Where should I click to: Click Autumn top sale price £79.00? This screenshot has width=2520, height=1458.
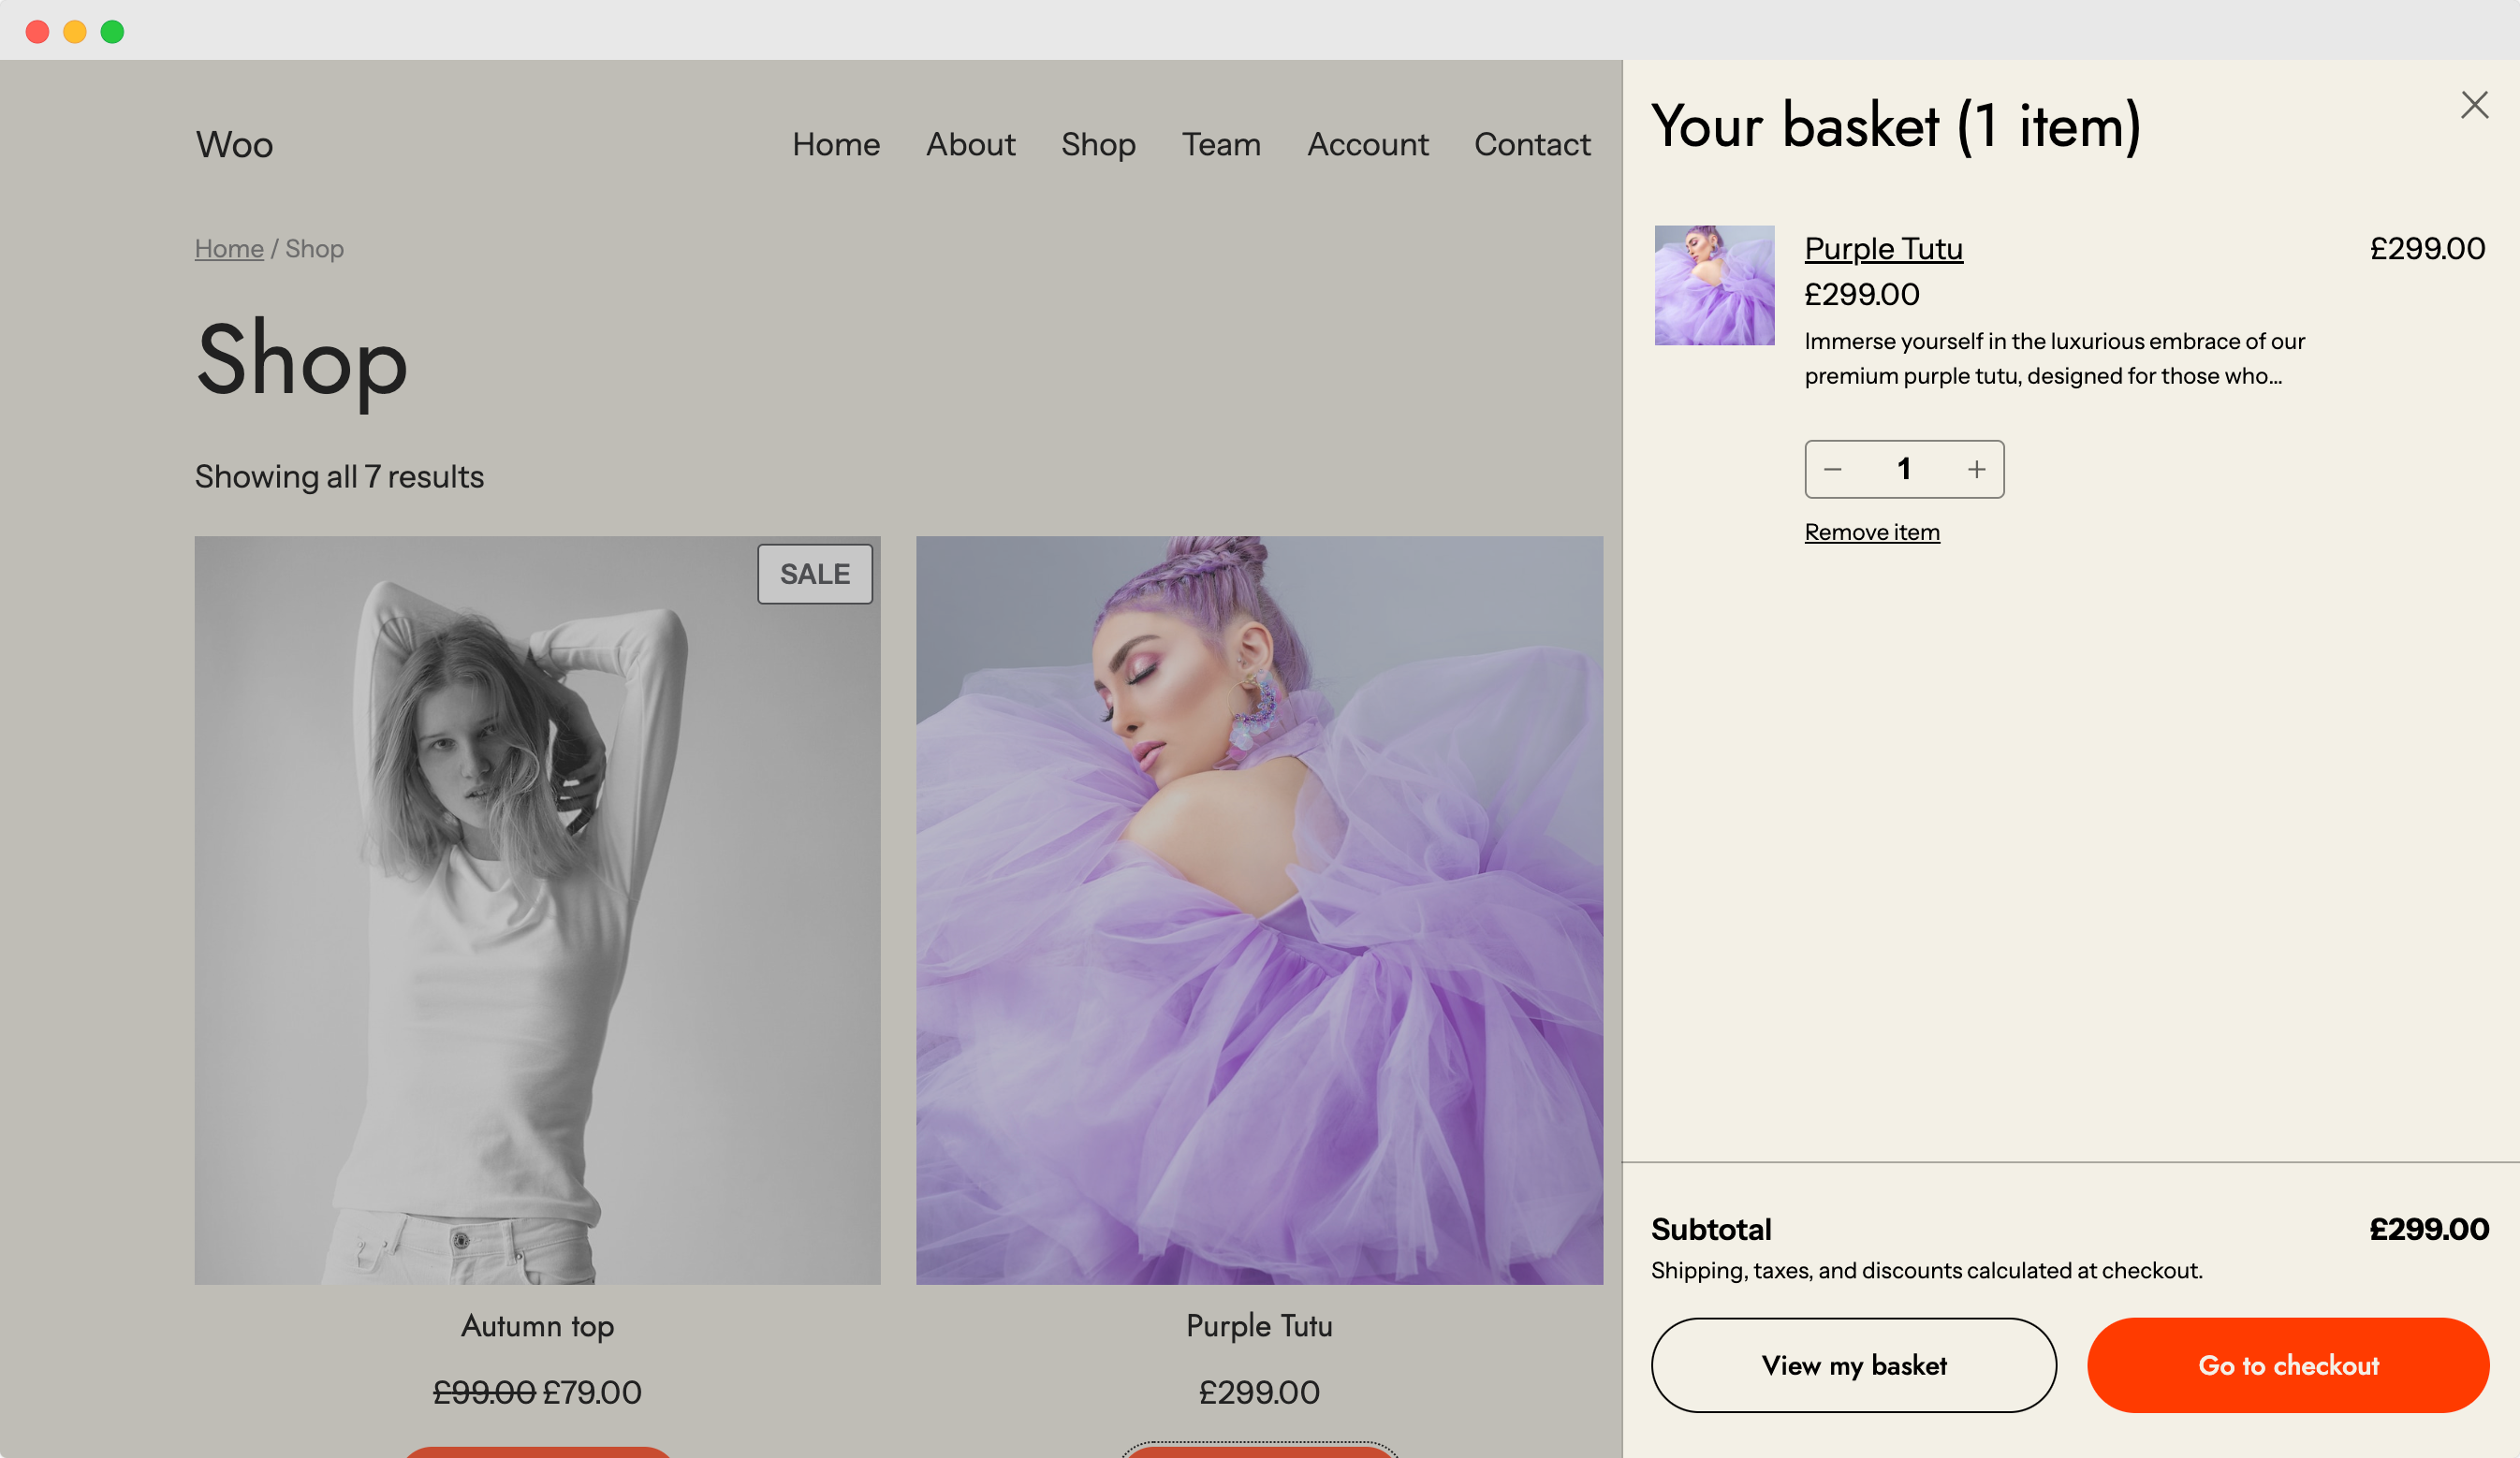(592, 1392)
